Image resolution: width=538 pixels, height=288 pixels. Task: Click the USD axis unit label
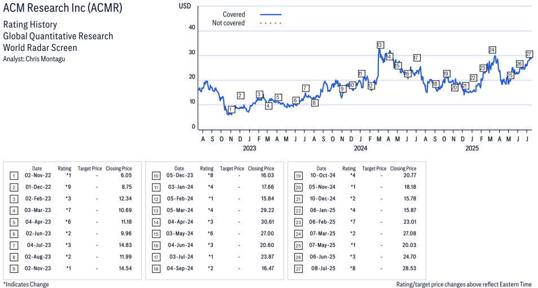[185, 6]
